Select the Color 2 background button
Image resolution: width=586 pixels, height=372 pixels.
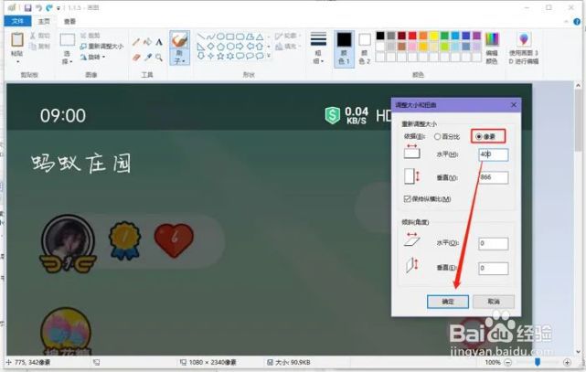pyautogui.click(x=365, y=48)
